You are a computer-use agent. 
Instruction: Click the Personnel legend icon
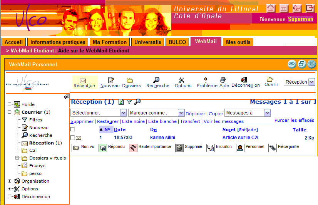(240, 148)
